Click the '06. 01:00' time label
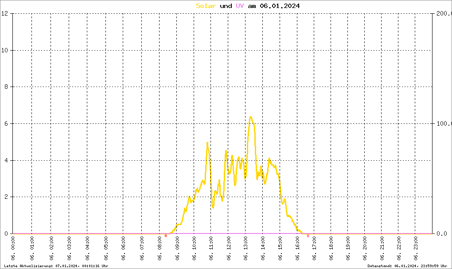Image resolution: width=452 pixels, height=269 pixels. pyautogui.click(x=32, y=249)
